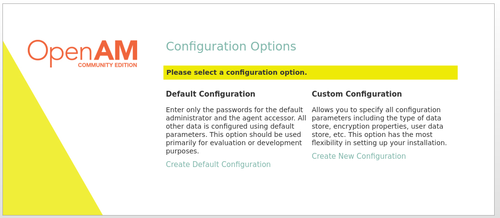Click the "parameters. This option should be used" line
Screen dimensions: 500x218
tap(233, 135)
